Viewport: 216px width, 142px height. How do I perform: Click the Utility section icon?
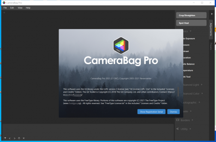point(177,129)
